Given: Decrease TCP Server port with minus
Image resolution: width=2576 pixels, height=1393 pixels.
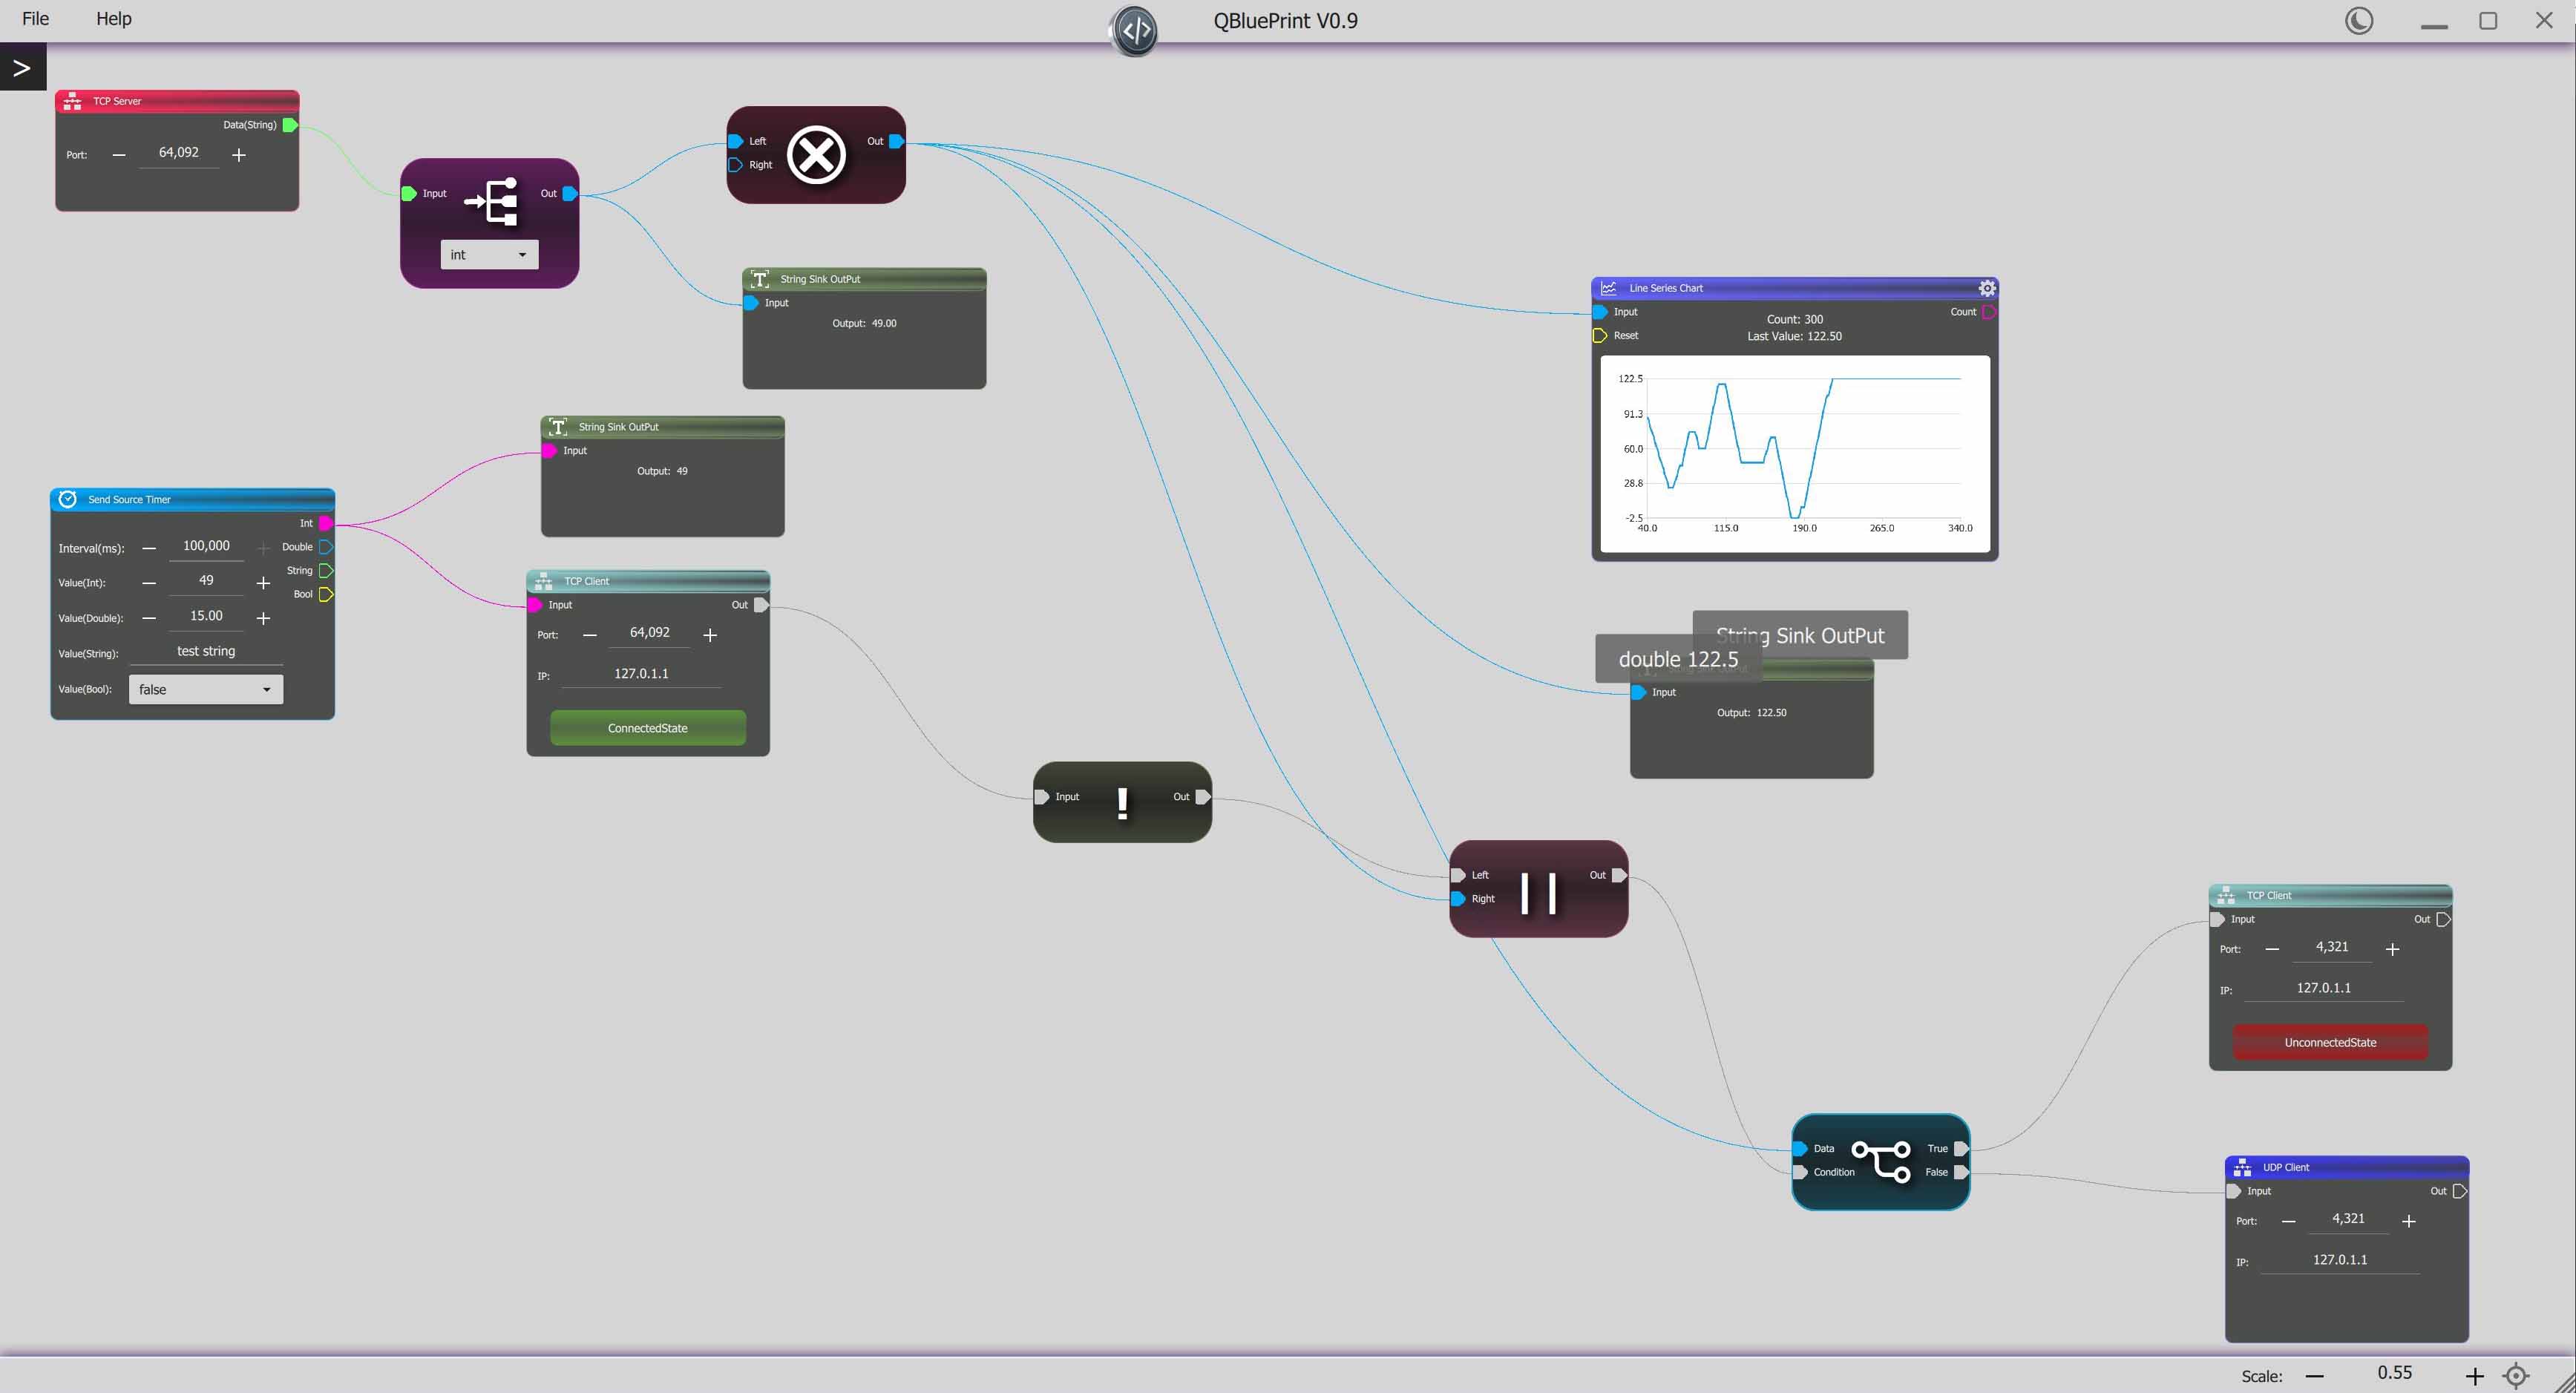Looking at the screenshot, I should pyautogui.click(x=119, y=155).
